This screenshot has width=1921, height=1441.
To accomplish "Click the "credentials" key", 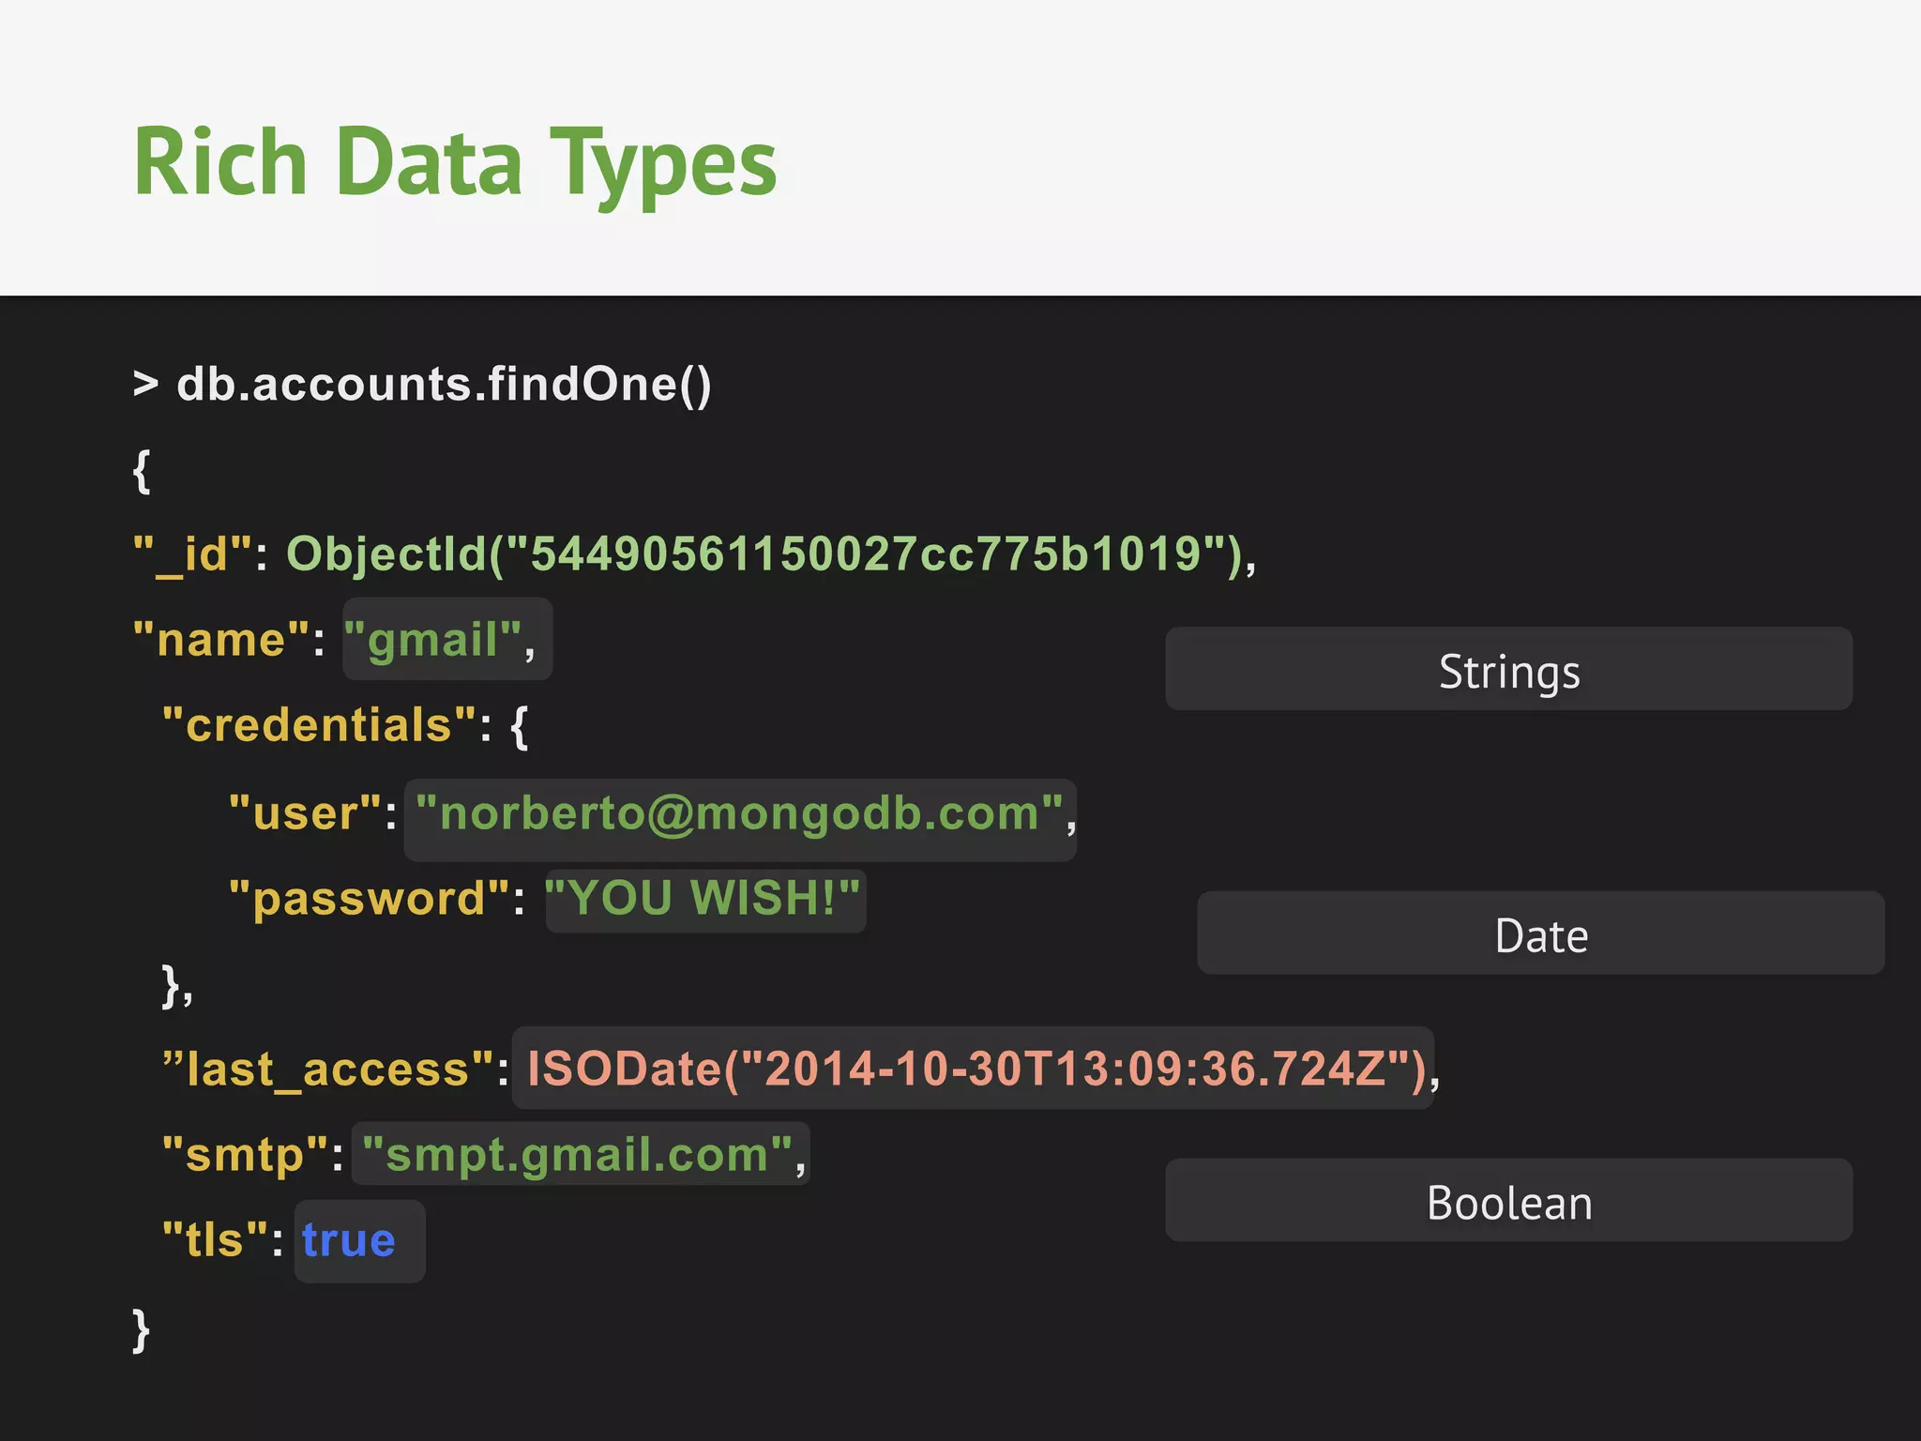I will (x=319, y=726).
